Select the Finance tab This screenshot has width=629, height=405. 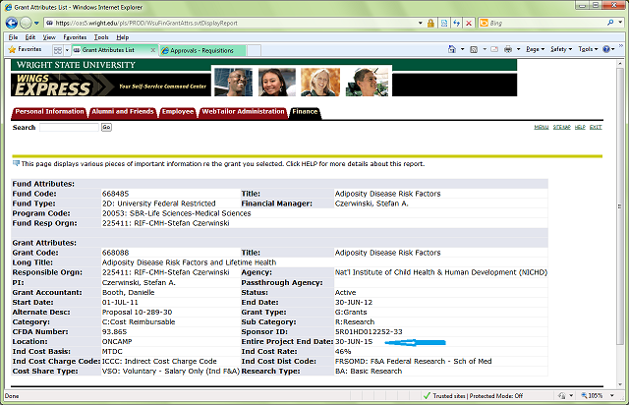pos(305,112)
